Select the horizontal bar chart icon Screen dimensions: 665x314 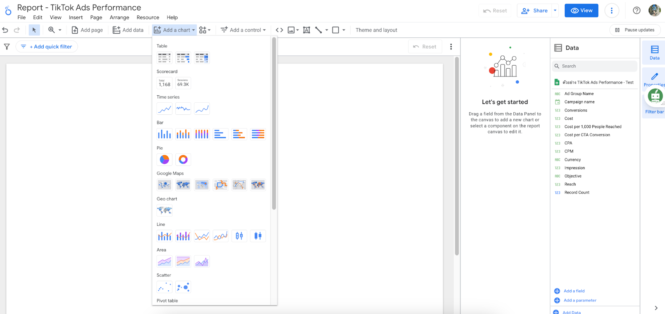click(x=220, y=134)
